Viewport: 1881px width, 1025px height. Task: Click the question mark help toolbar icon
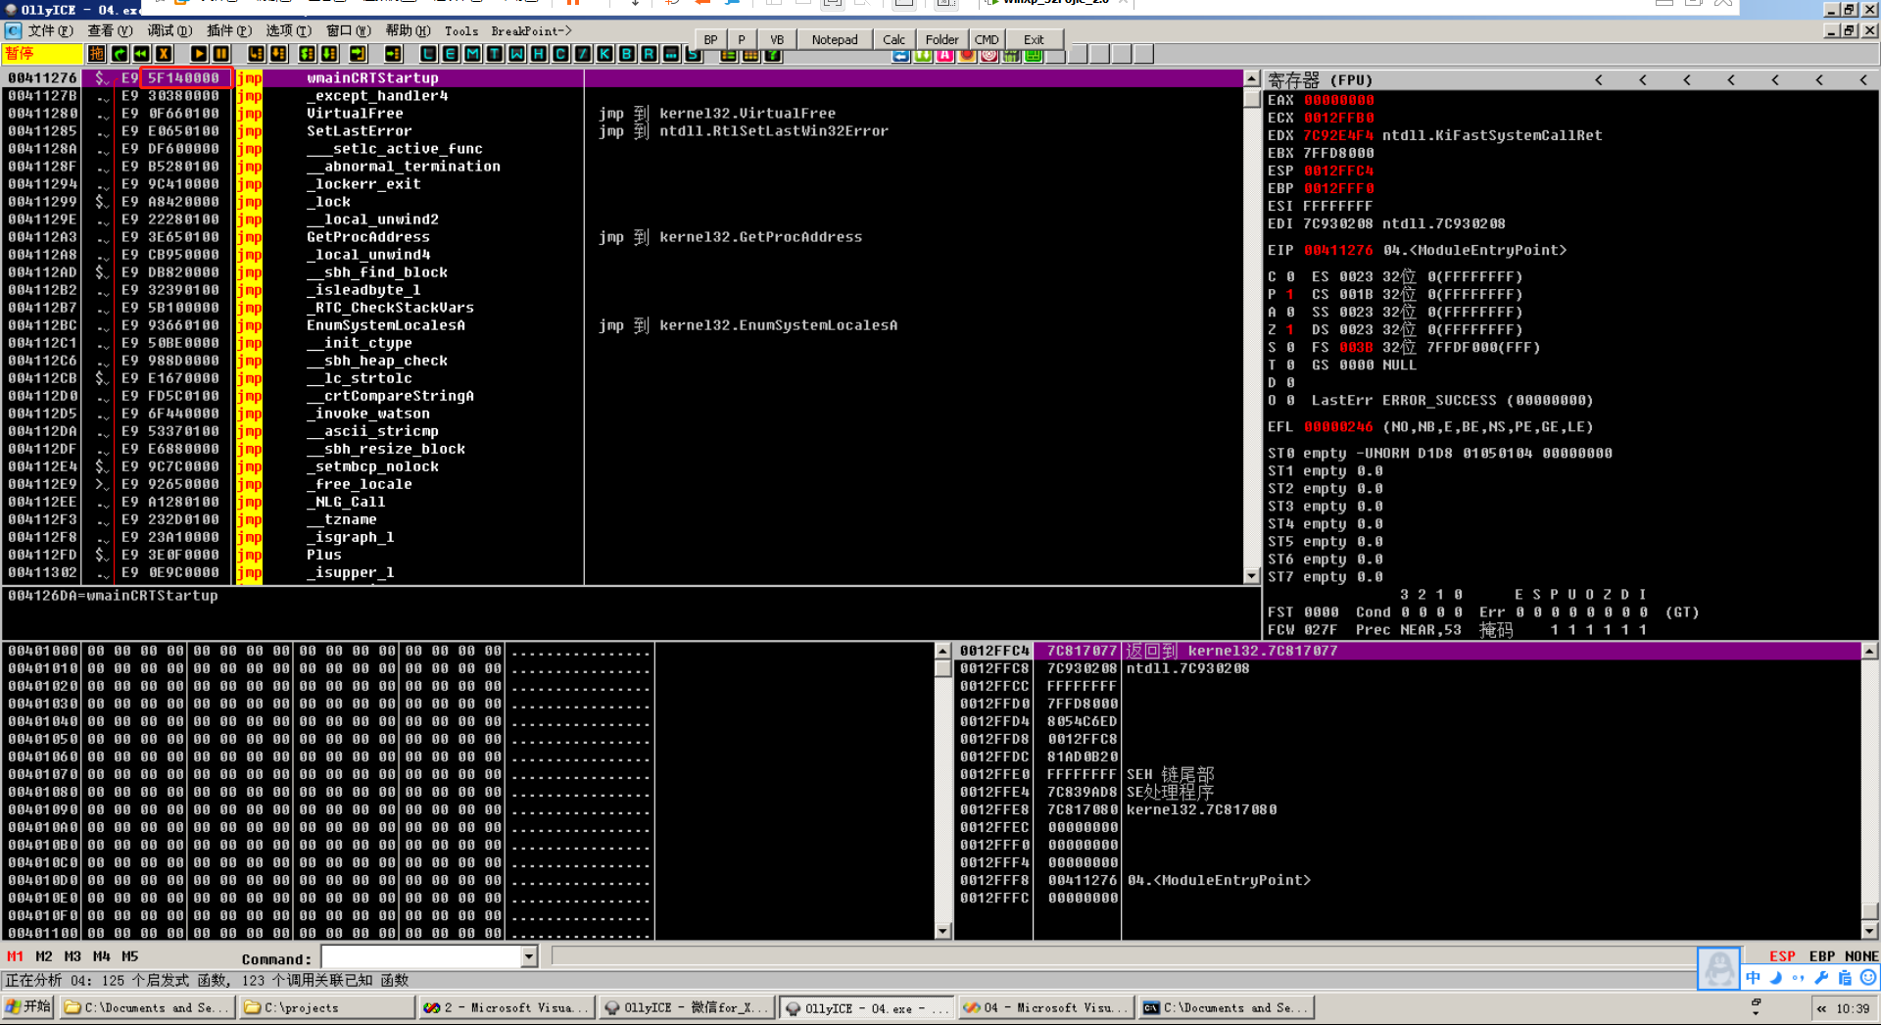[x=773, y=55]
